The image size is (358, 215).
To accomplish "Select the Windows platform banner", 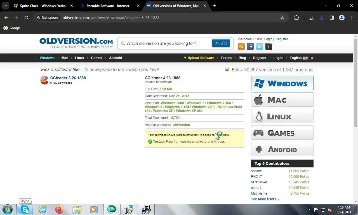I will click(x=282, y=83).
